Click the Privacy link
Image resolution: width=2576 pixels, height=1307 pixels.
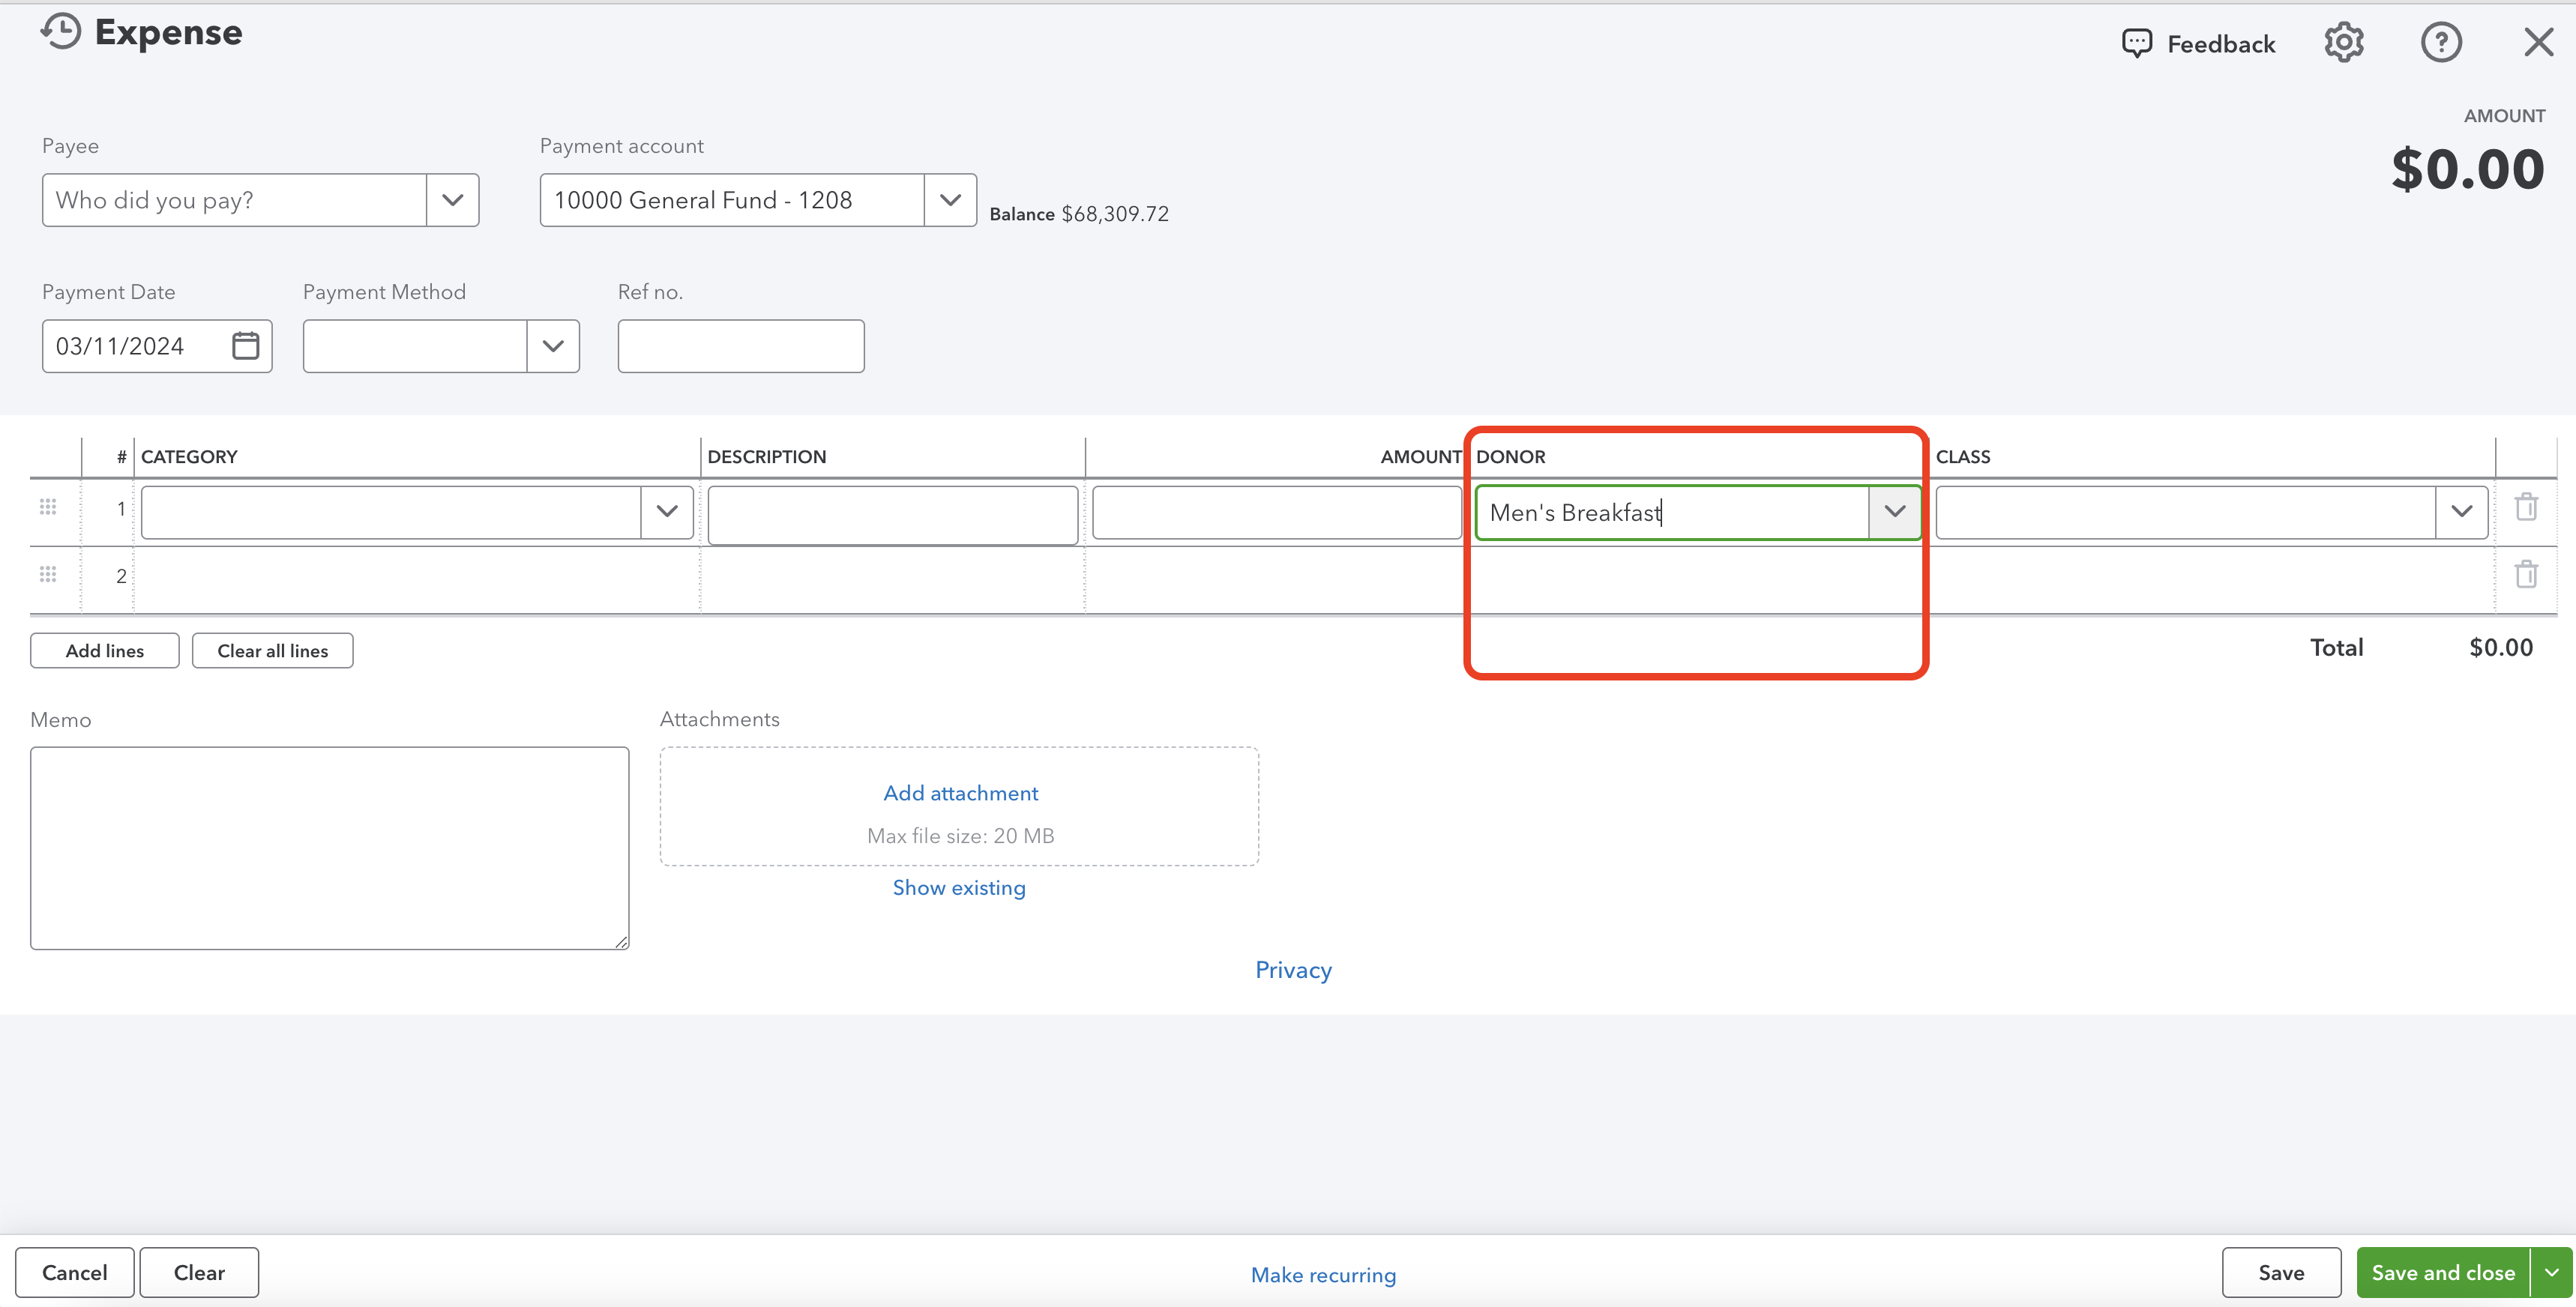[x=1294, y=968]
